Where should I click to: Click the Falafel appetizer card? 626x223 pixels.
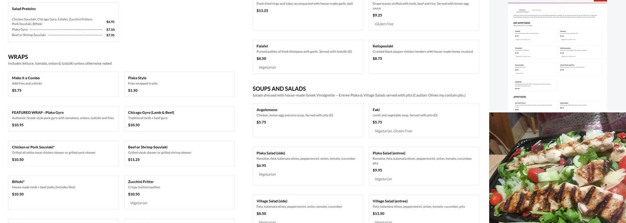(308, 57)
